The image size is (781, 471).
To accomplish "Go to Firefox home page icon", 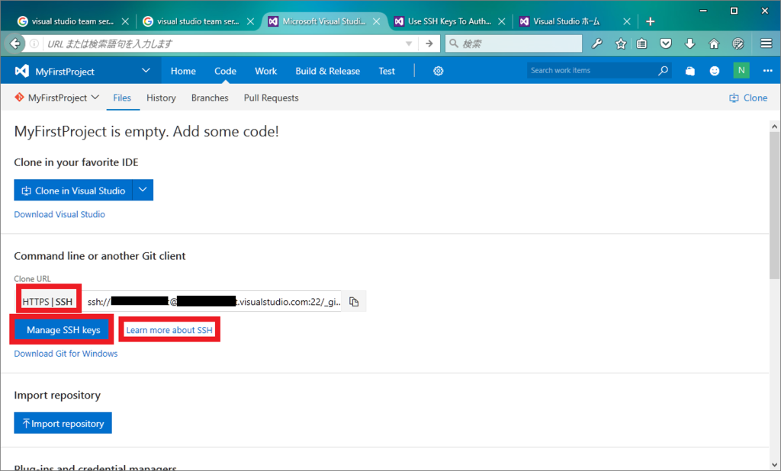I will coord(714,43).
